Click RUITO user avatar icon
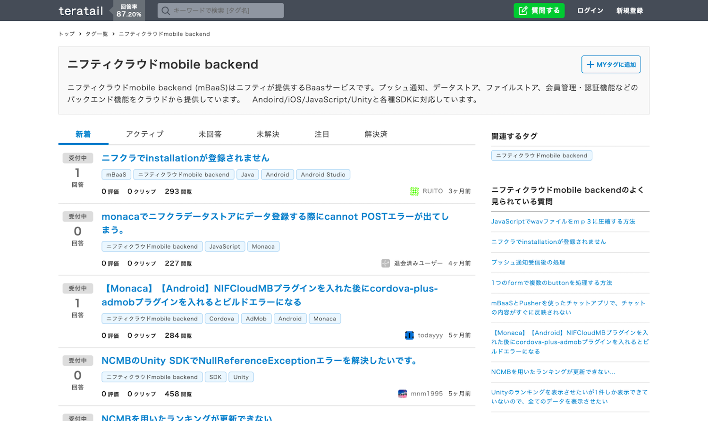This screenshot has width=708, height=421. (414, 191)
